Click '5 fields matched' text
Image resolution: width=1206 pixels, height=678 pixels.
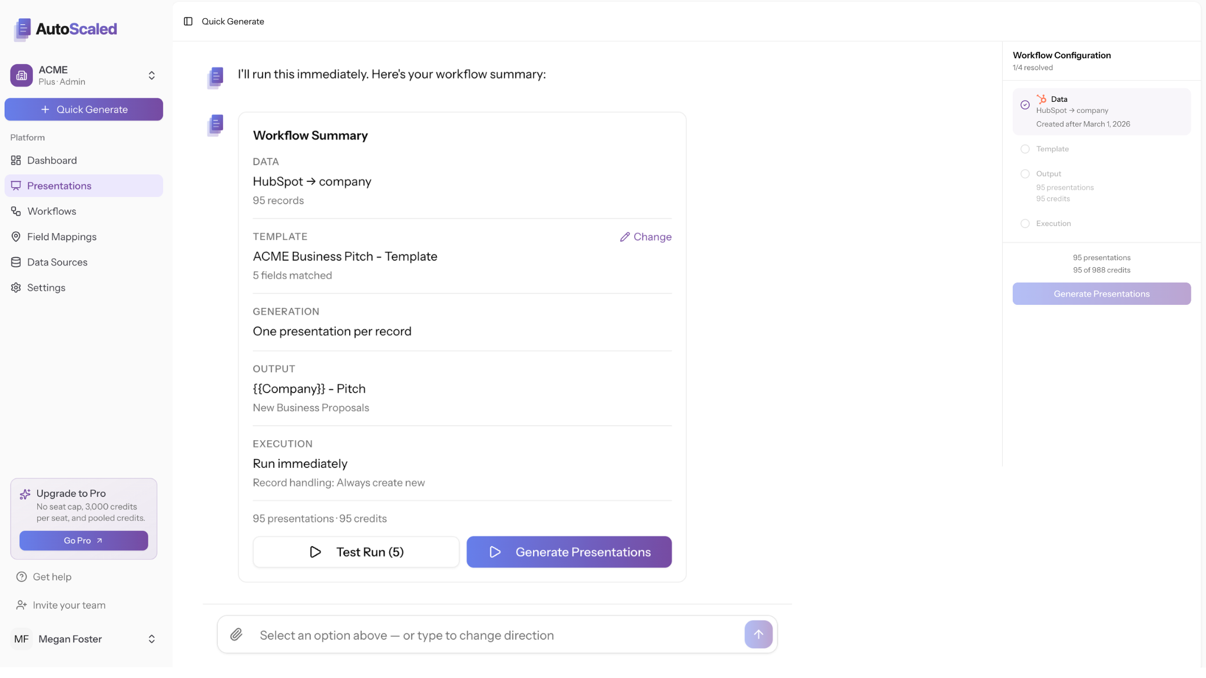(293, 275)
